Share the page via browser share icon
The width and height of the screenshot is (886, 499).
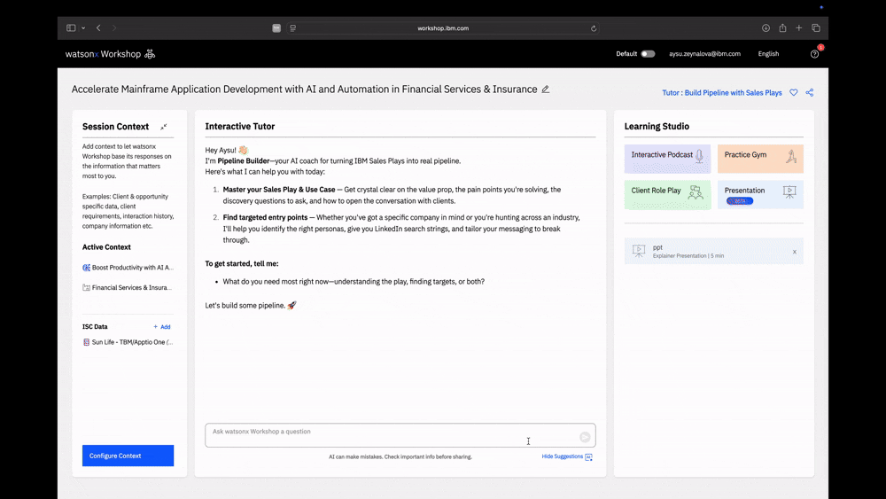click(782, 27)
